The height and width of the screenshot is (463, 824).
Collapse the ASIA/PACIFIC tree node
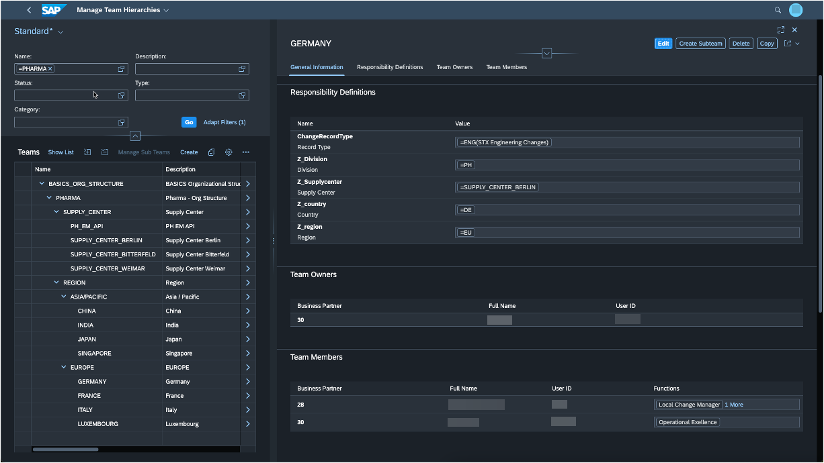tap(63, 297)
